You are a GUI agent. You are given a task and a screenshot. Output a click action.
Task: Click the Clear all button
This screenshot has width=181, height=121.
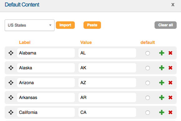pyautogui.click(x=165, y=25)
